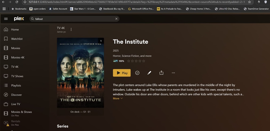Rate The Institute three stars
Screen dimensions: 270x131
[136, 61]
